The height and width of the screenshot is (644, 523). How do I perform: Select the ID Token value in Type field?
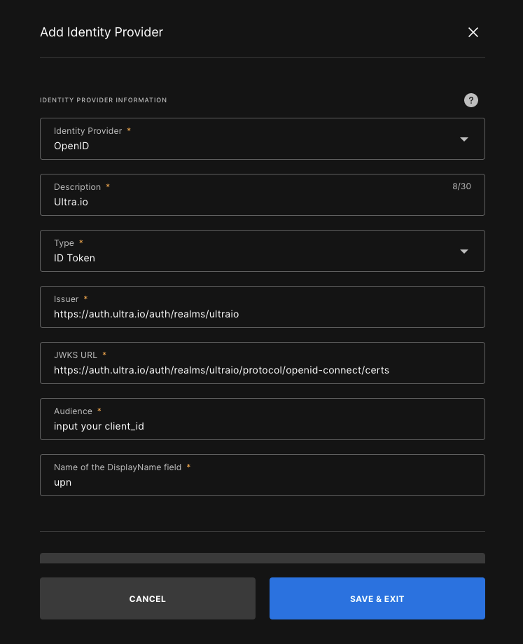point(74,258)
